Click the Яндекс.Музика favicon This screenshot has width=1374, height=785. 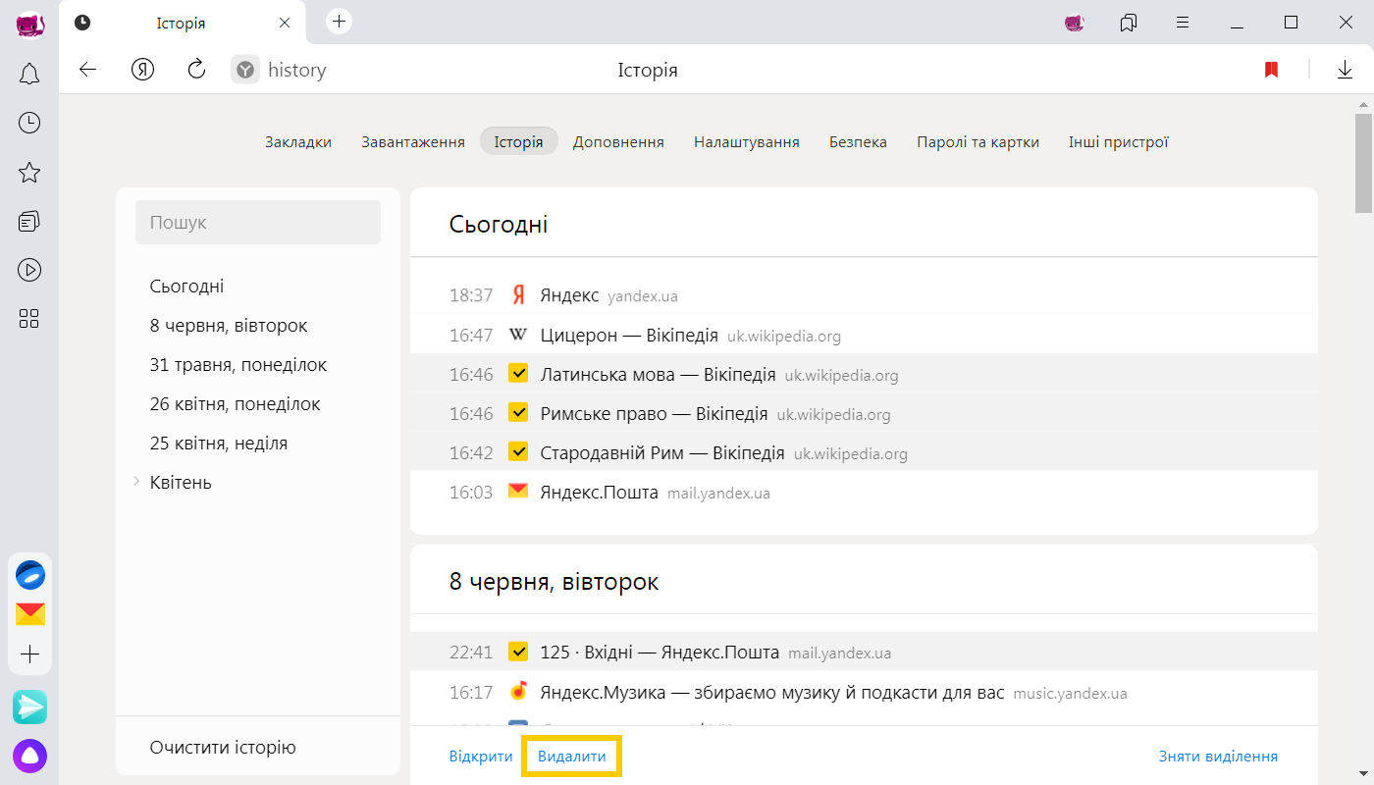[x=518, y=692]
